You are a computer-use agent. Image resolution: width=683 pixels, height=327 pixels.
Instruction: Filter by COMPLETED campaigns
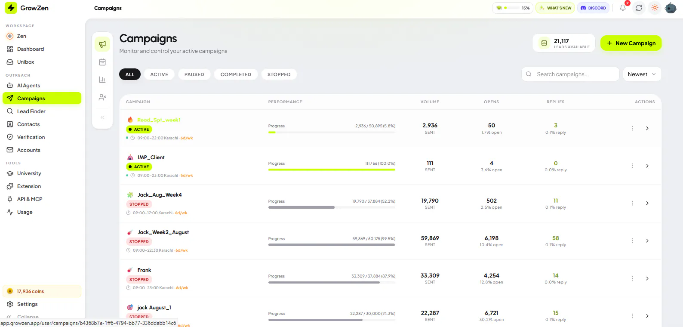(x=236, y=74)
